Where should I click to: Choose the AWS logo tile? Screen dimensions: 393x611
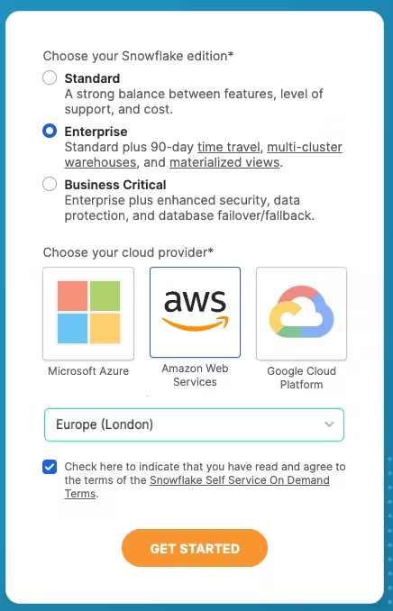[195, 312]
